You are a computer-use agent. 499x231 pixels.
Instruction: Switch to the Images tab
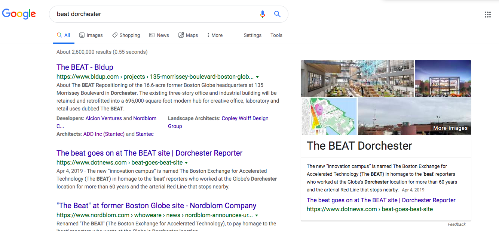point(91,35)
